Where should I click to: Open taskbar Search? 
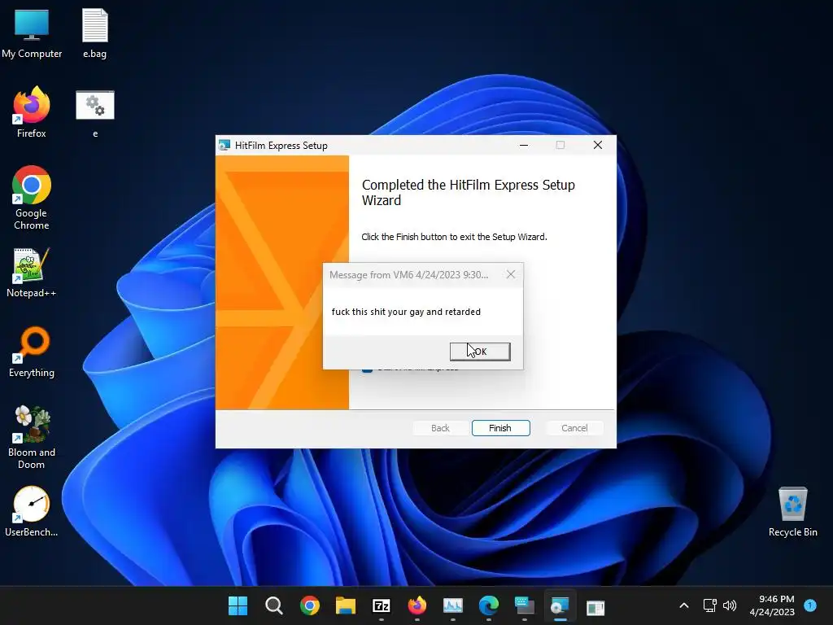point(274,605)
